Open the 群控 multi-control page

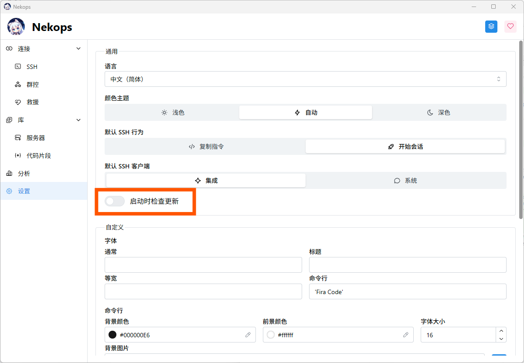click(33, 85)
